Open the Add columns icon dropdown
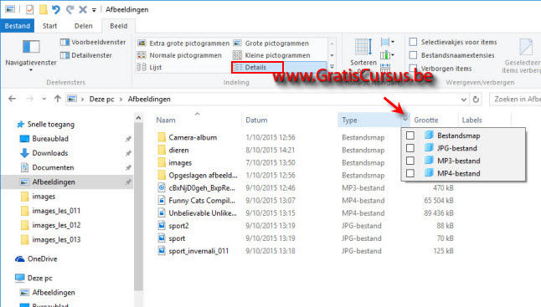The width and height of the screenshot is (541, 307). [x=387, y=54]
